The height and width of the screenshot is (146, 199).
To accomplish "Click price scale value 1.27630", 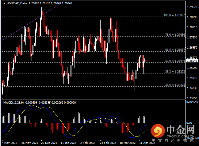I will click(192, 37).
